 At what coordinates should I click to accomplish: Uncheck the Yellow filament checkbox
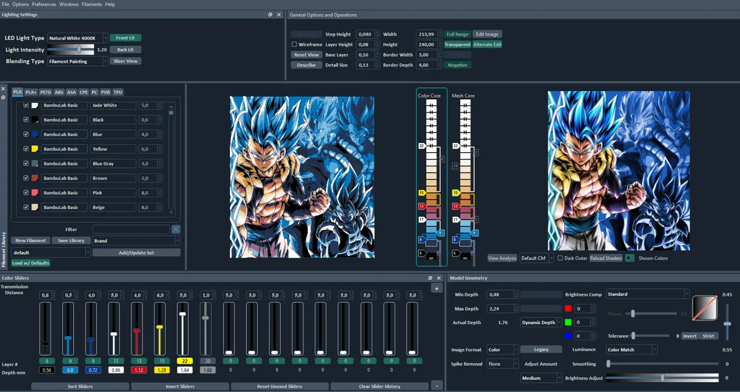[x=26, y=149]
